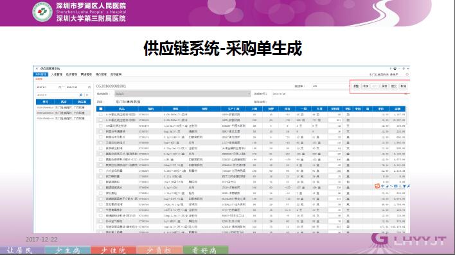Viewport: 455px width, 255px height.
Task: Click the 提交 button
Action: [394, 86]
